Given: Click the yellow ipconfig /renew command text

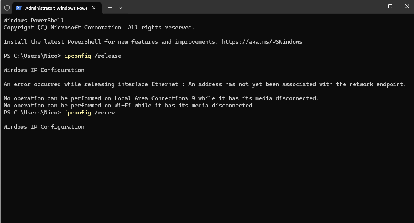Looking at the screenshot, I should click(78, 112).
